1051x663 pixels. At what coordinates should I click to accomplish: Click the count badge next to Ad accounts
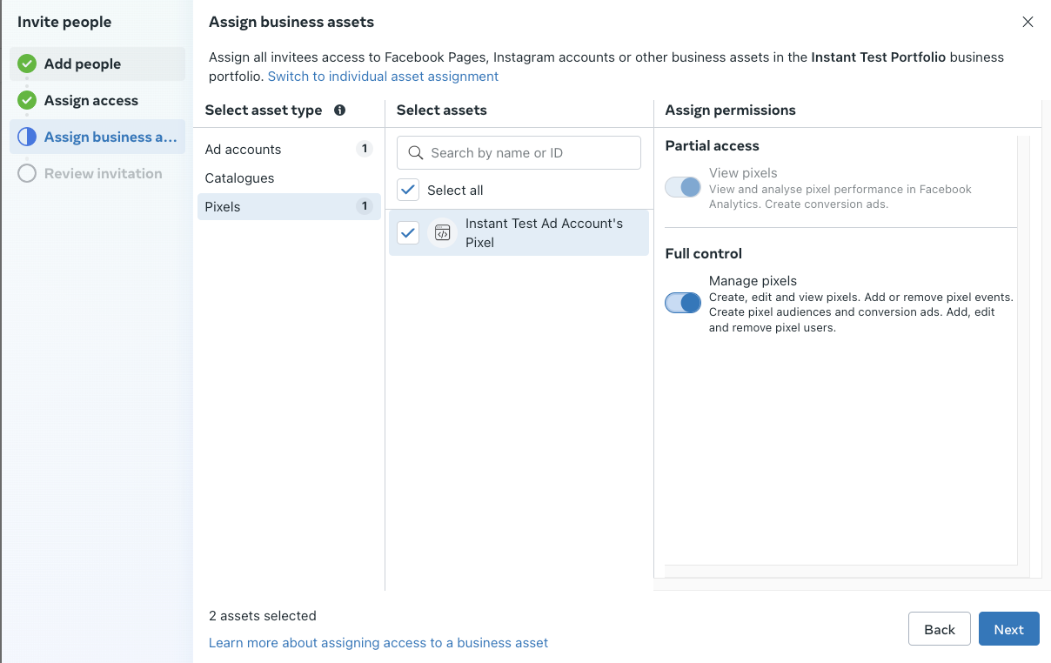point(365,149)
